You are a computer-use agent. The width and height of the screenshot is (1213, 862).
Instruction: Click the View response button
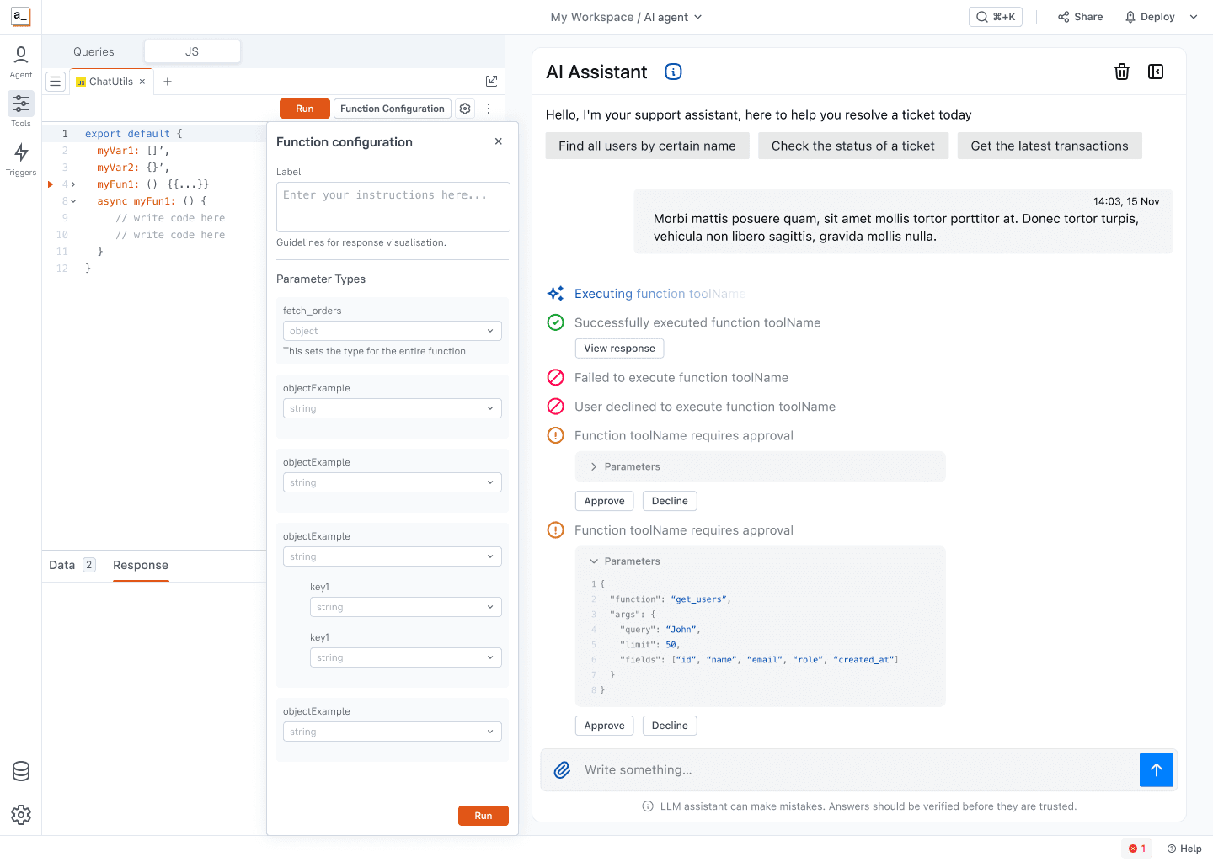pyautogui.click(x=619, y=349)
